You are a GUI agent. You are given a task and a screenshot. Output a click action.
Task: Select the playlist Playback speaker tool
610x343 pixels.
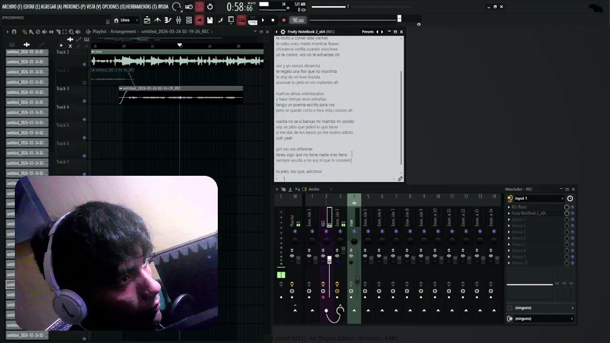[78, 31]
